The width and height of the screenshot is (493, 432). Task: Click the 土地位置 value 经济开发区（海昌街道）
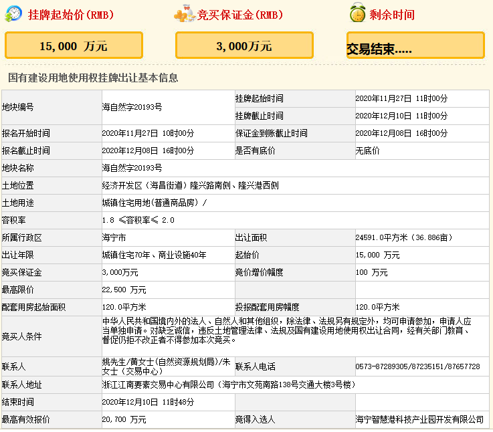(x=190, y=185)
